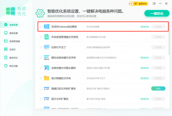
Task: Click 已优化 button for 显示隐藏的文件夹
Action: click(158, 78)
